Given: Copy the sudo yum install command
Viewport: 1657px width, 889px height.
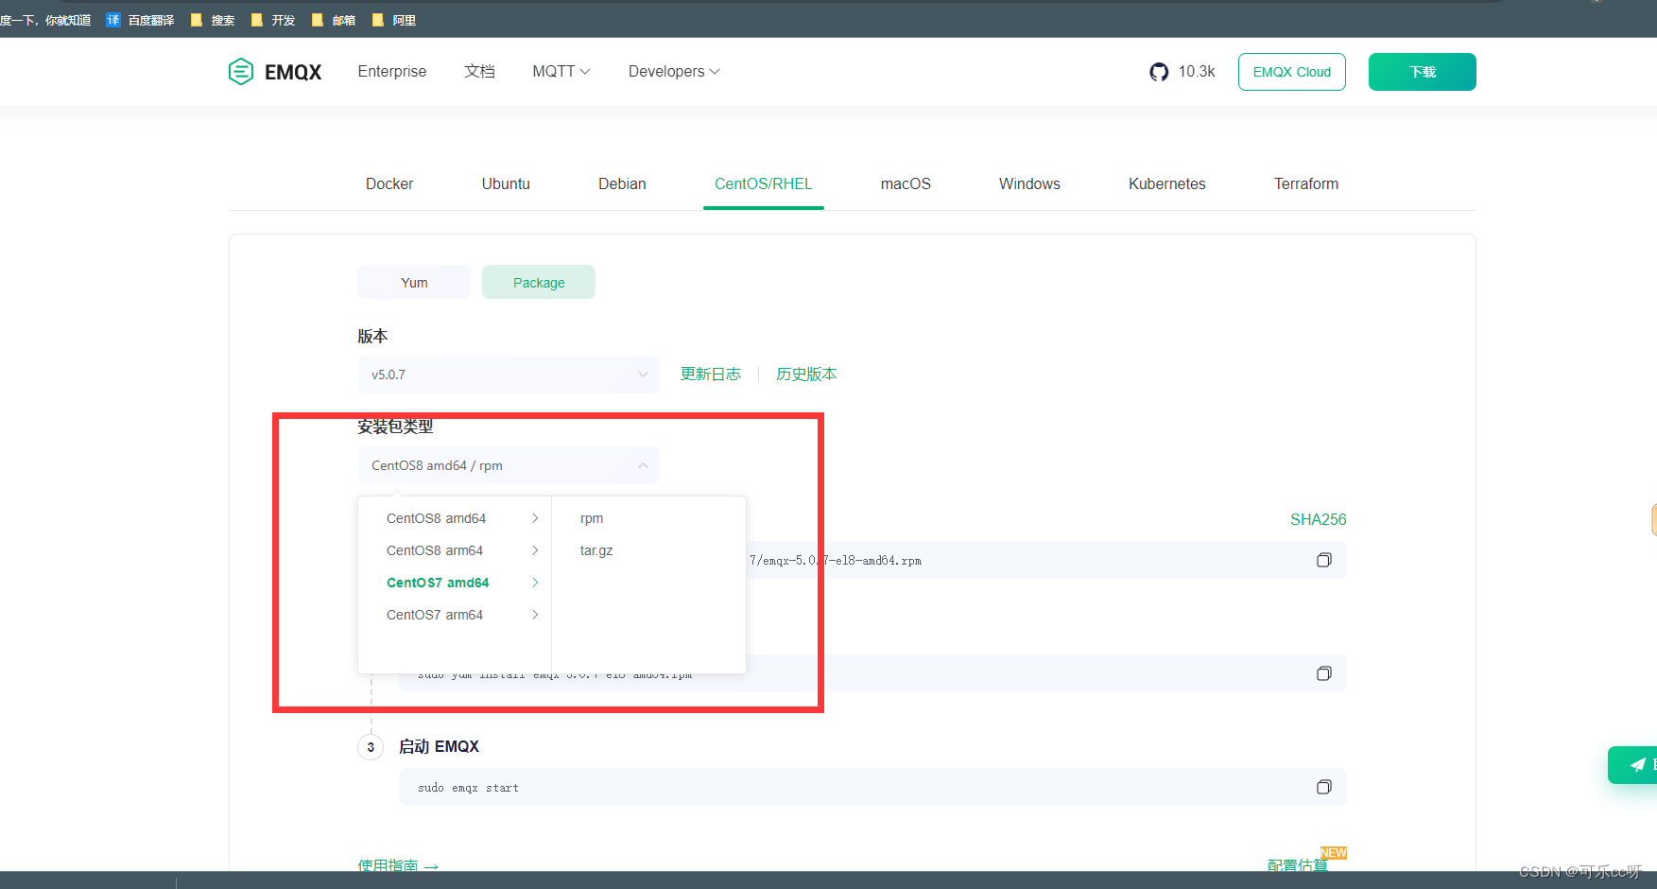Looking at the screenshot, I should point(1324,673).
